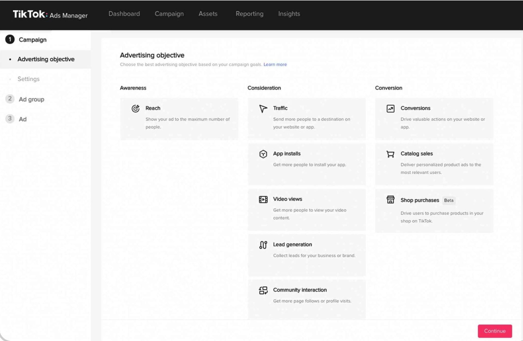This screenshot has width=523, height=341.
Task: Open the Campaign top navigation item
Action: 169,14
